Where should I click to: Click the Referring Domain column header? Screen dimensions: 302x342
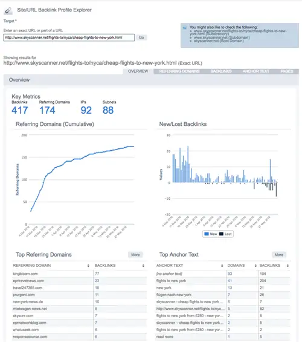tap(32, 266)
